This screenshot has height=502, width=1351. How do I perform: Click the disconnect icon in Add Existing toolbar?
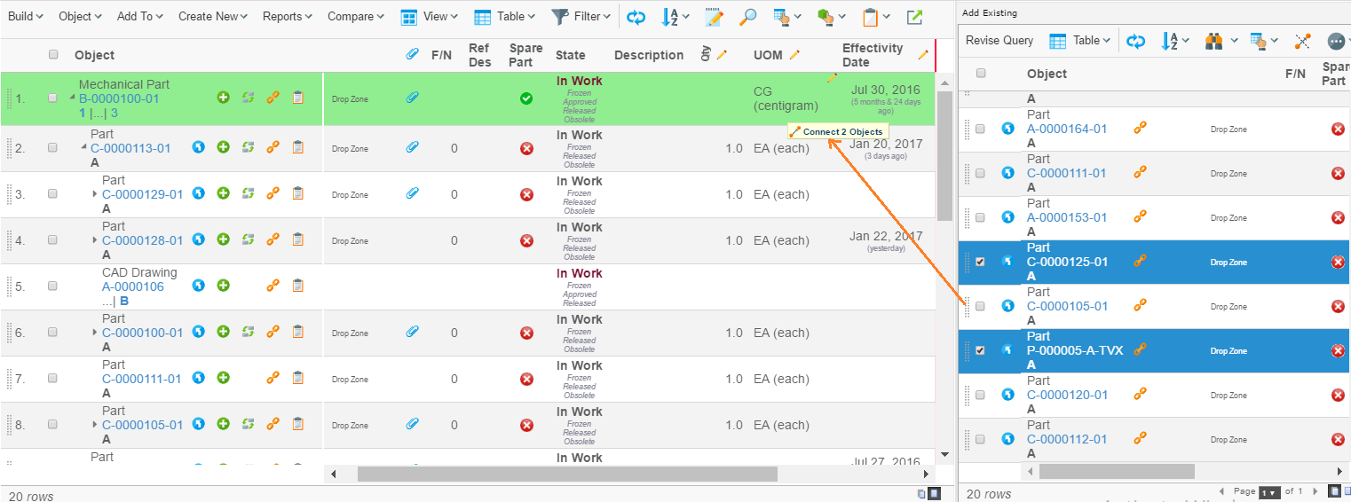[1302, 41]
